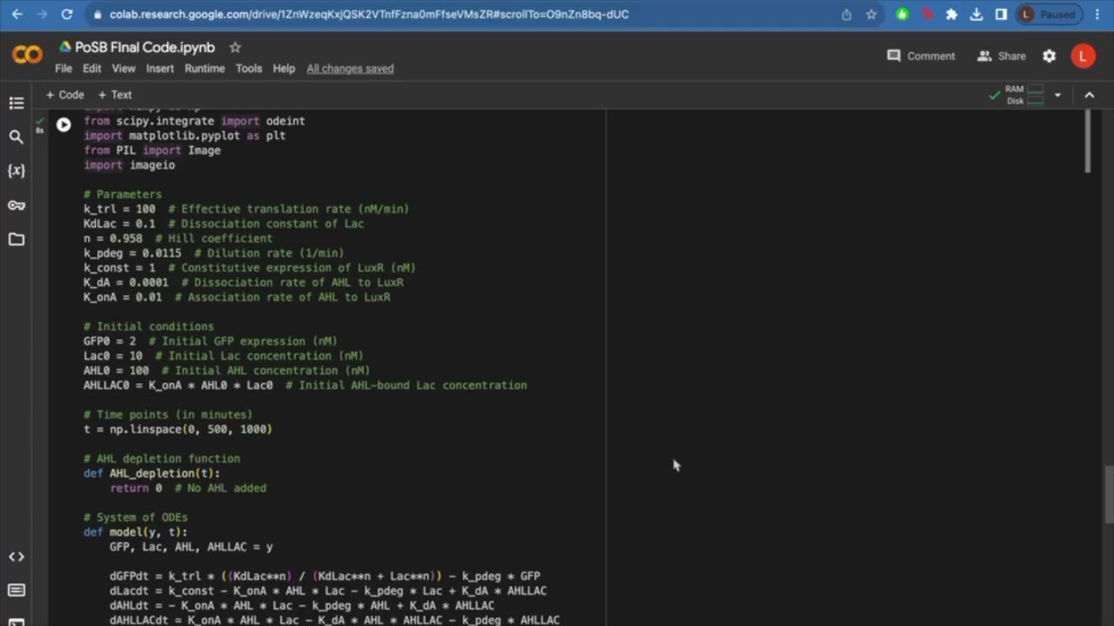Add a new code cell with + Code
Image resolution: width=1114 pixels, height=626 pixels.
(x=65, y=95)
